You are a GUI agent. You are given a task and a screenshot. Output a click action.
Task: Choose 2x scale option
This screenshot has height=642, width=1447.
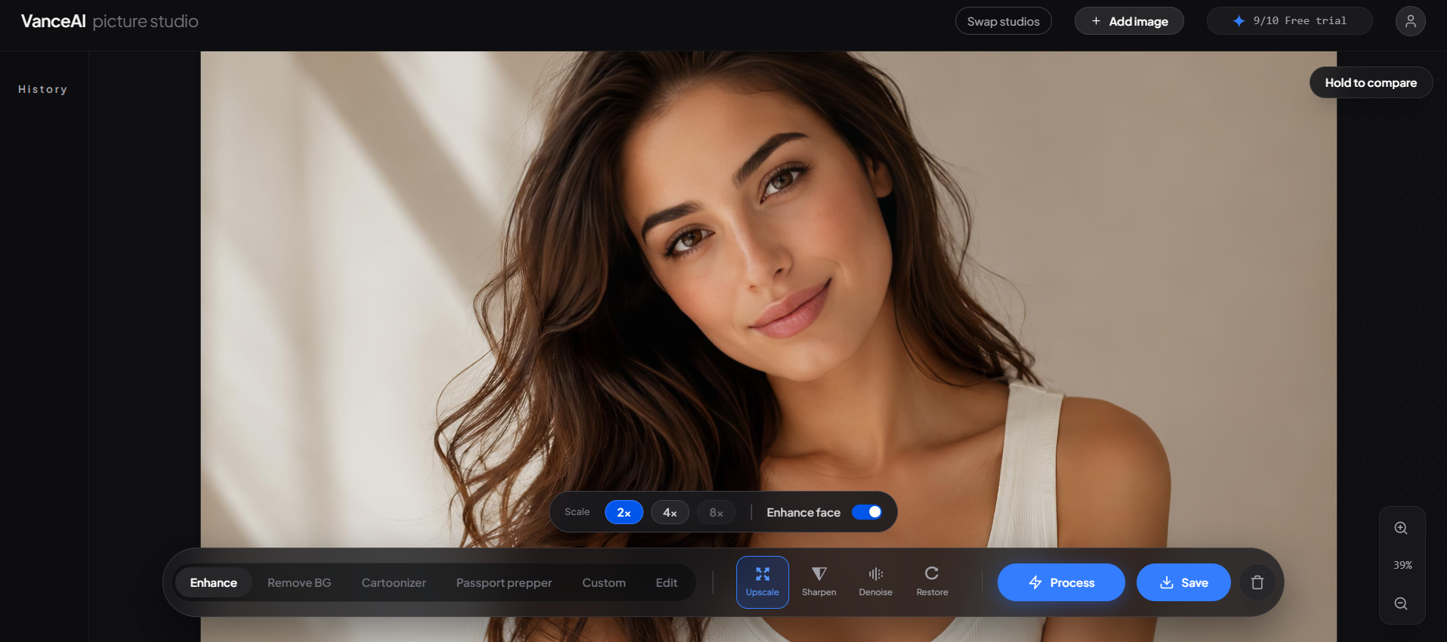pos(624,512)
